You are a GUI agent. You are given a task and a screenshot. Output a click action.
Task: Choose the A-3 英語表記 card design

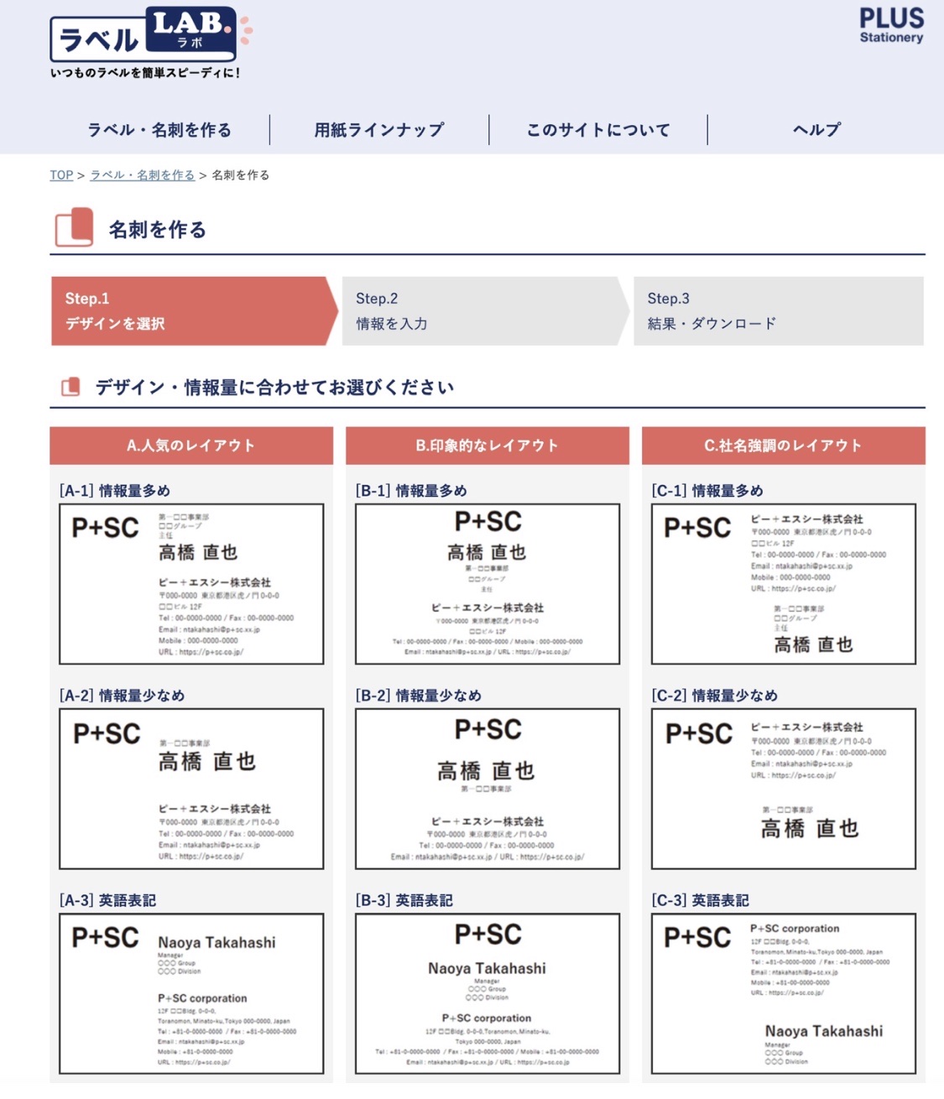(191, 994)
